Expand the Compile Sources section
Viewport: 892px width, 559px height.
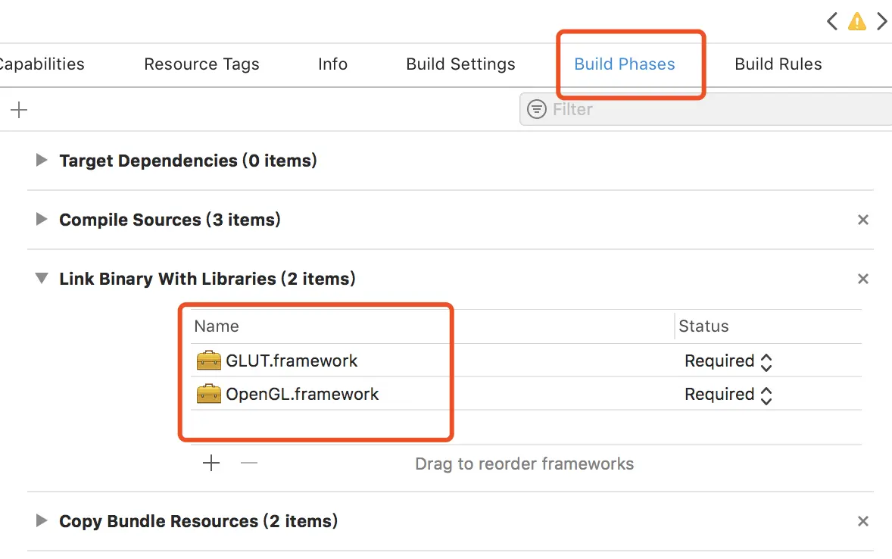[x=40, y=220]
